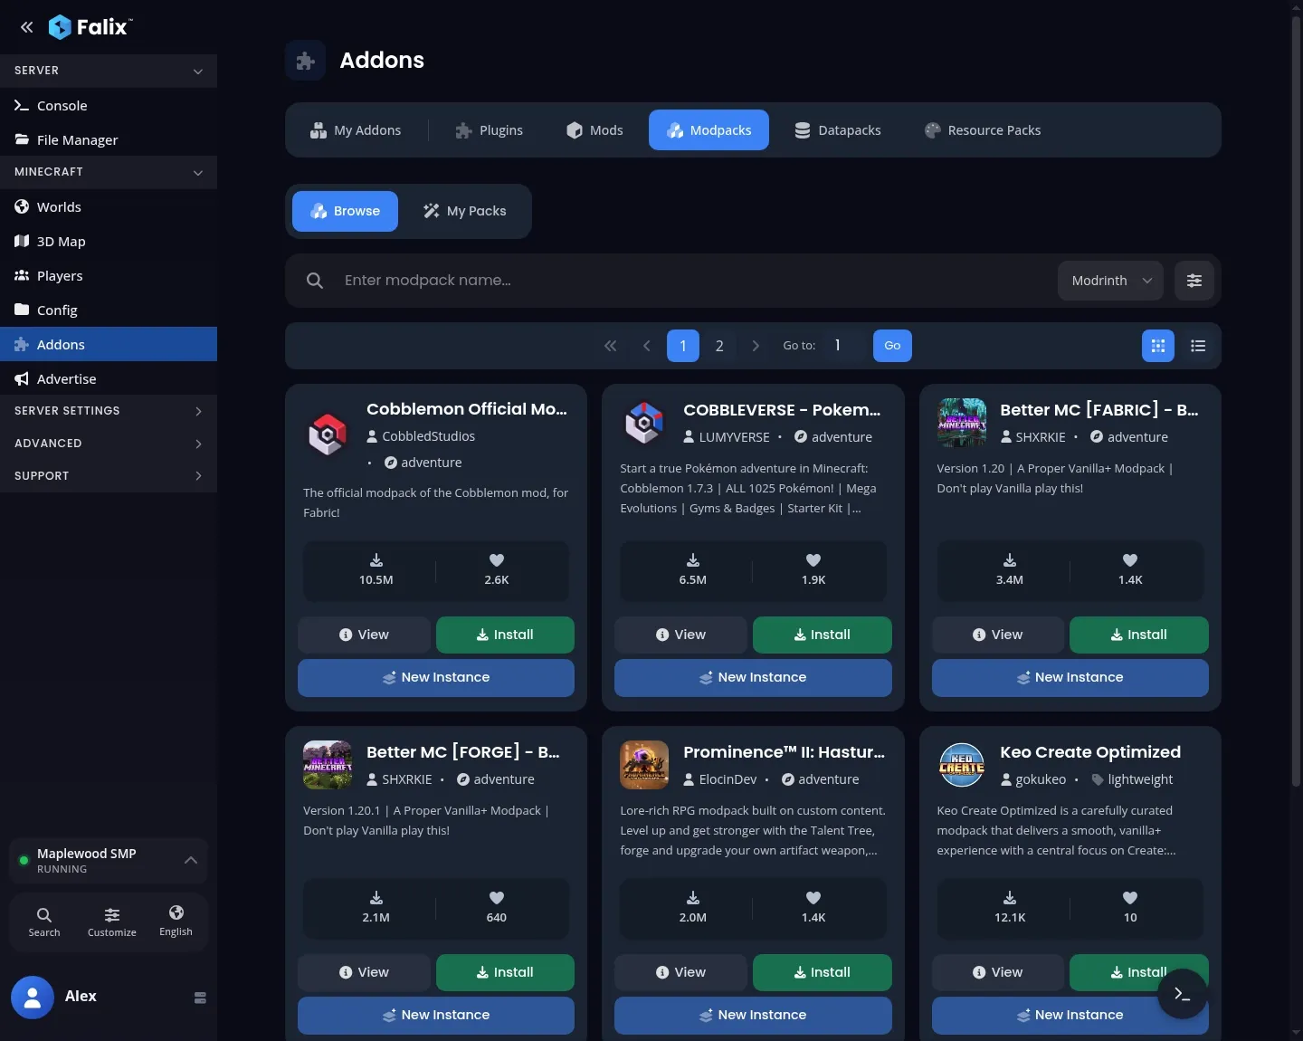Install Cobblemon Official Modpack
This screenshot has height=1041, width=1303.
coord(505,635)
